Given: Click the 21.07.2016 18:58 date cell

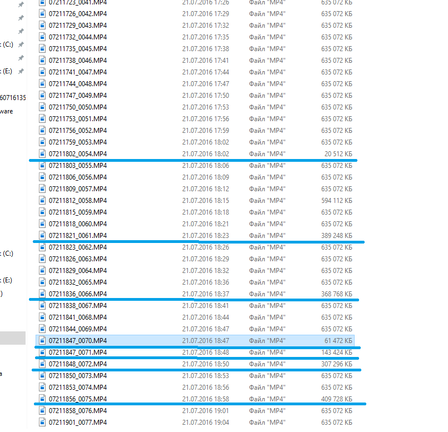Looking at the screenshot, I should tap(205, 399).
